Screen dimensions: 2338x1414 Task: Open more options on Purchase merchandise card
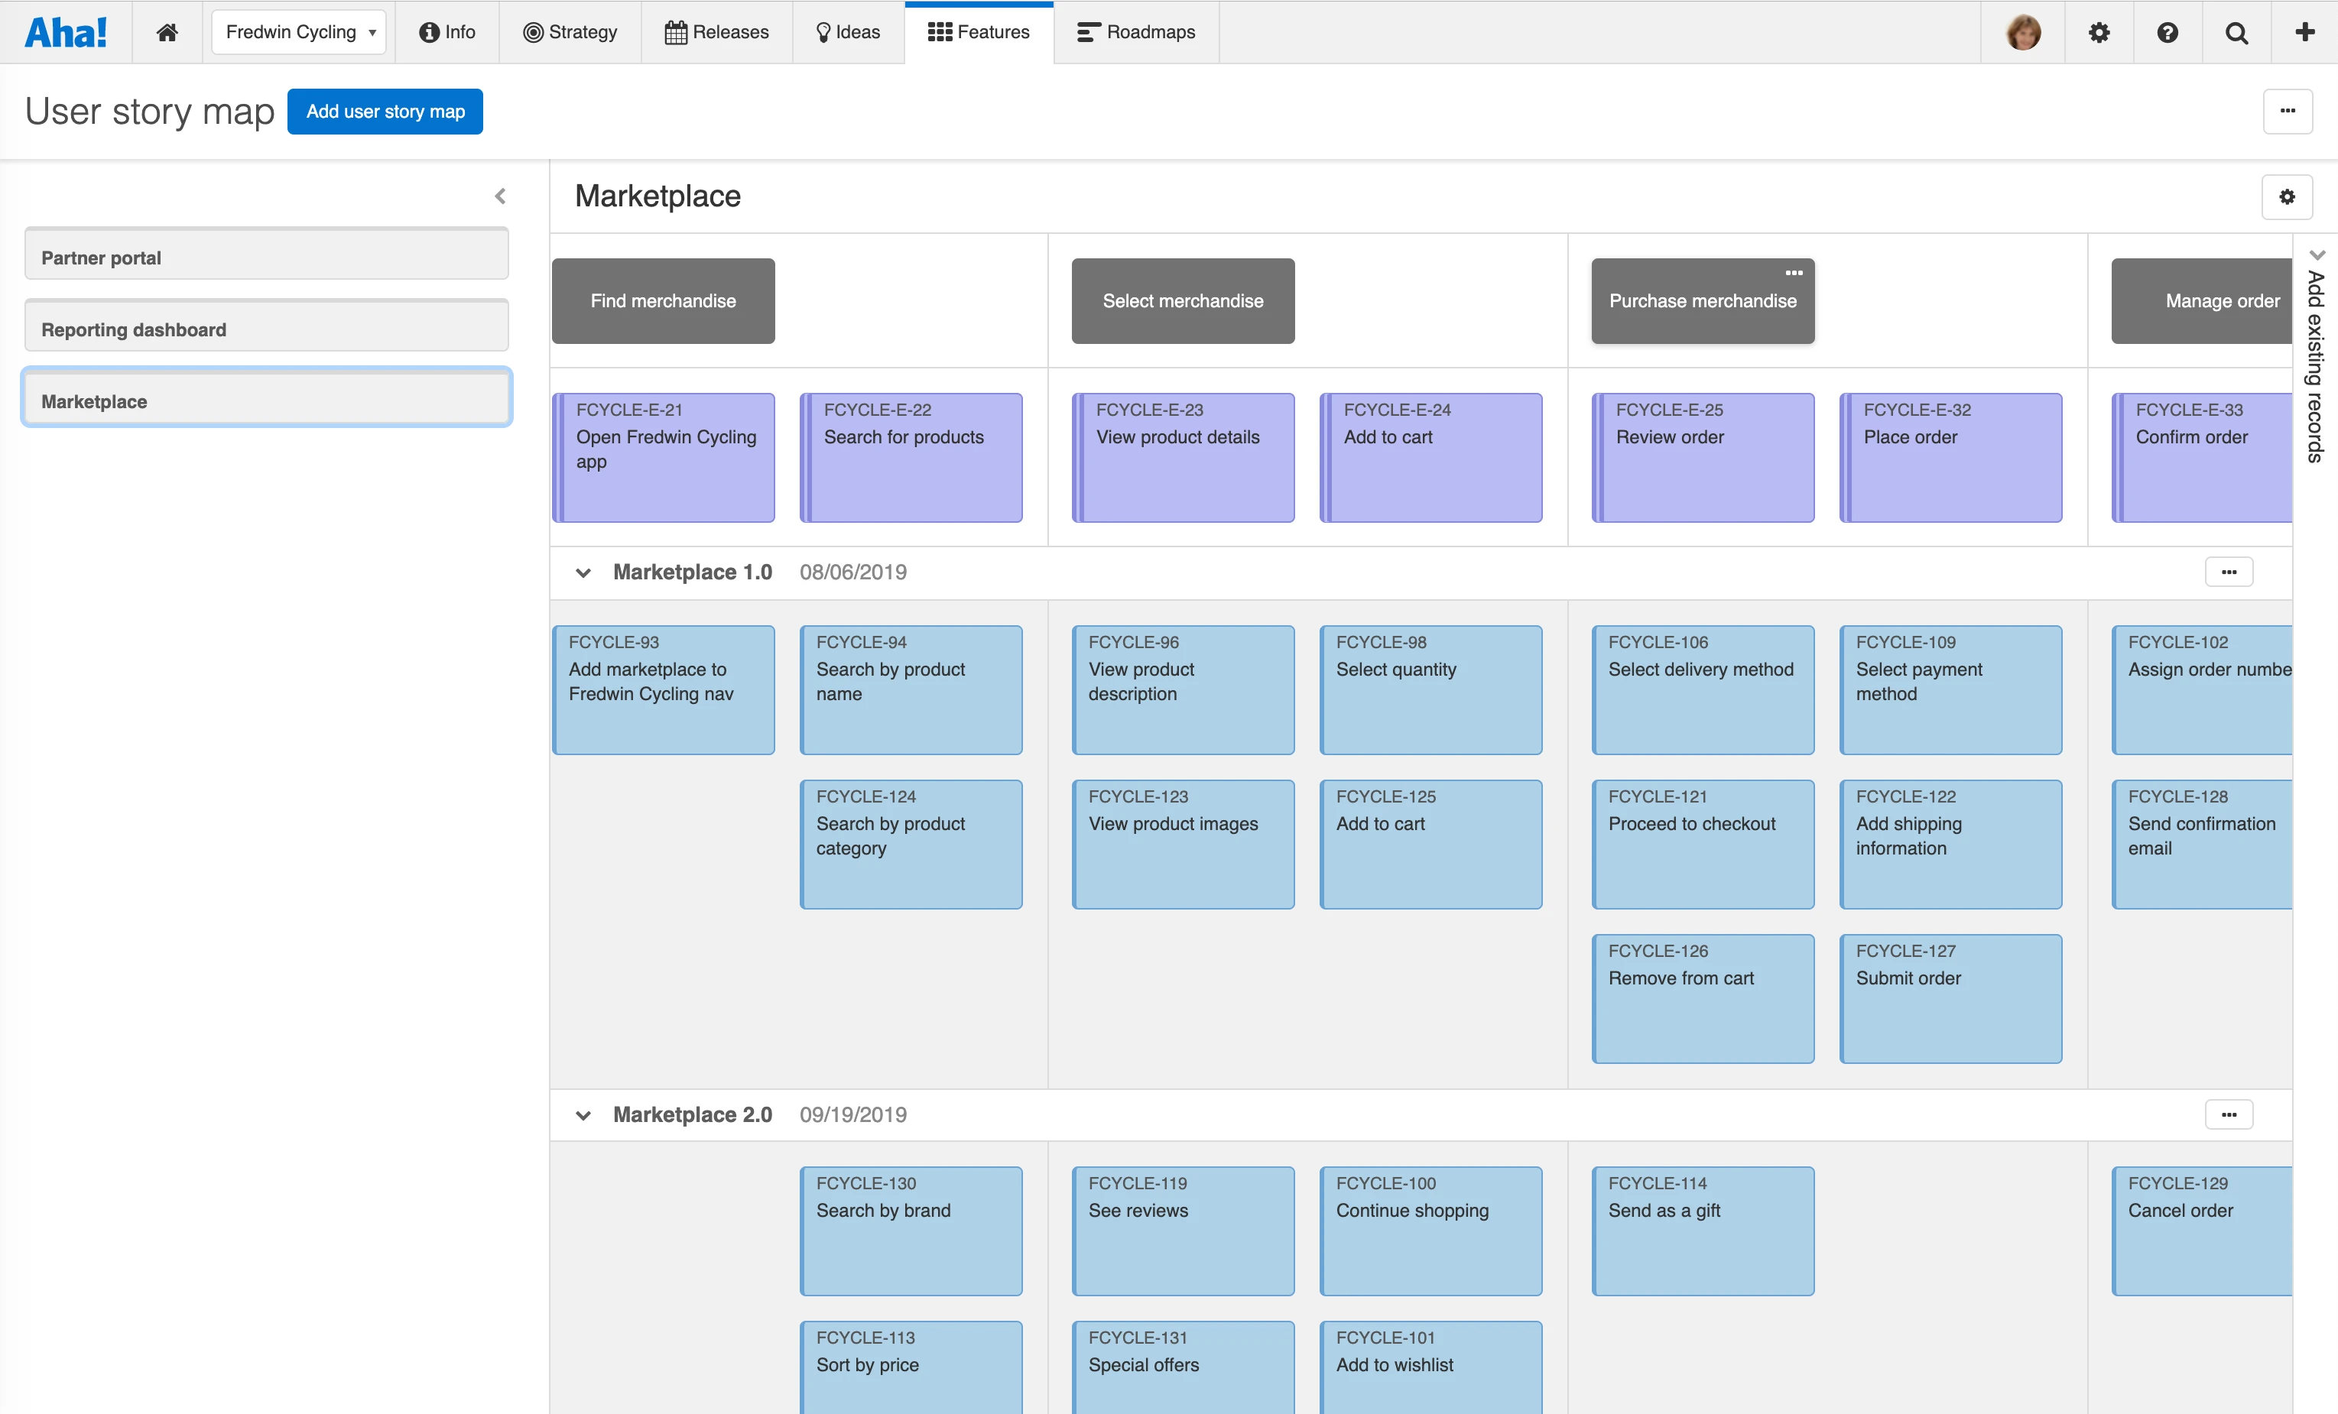click(1794, 273)
